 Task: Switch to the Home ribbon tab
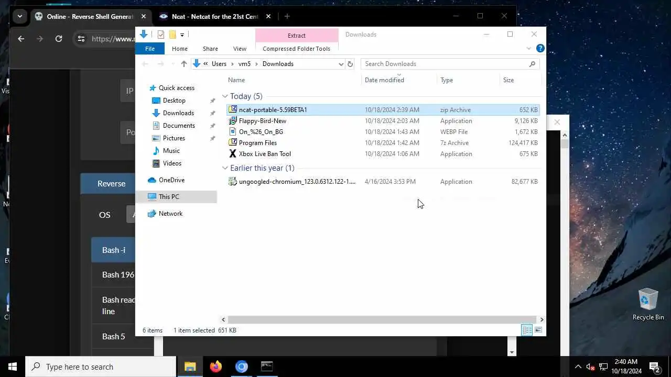point(180,49)
